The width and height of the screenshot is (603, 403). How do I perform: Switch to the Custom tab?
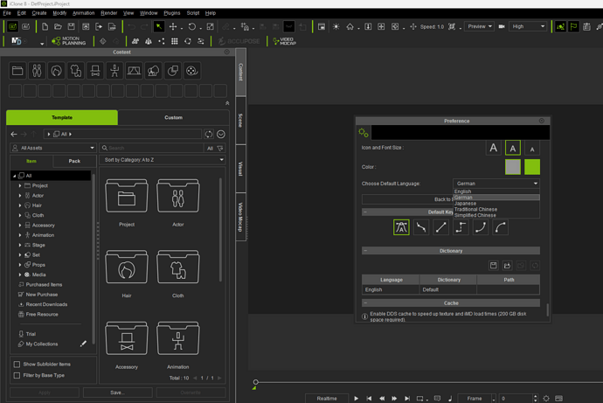pos(173,118)
